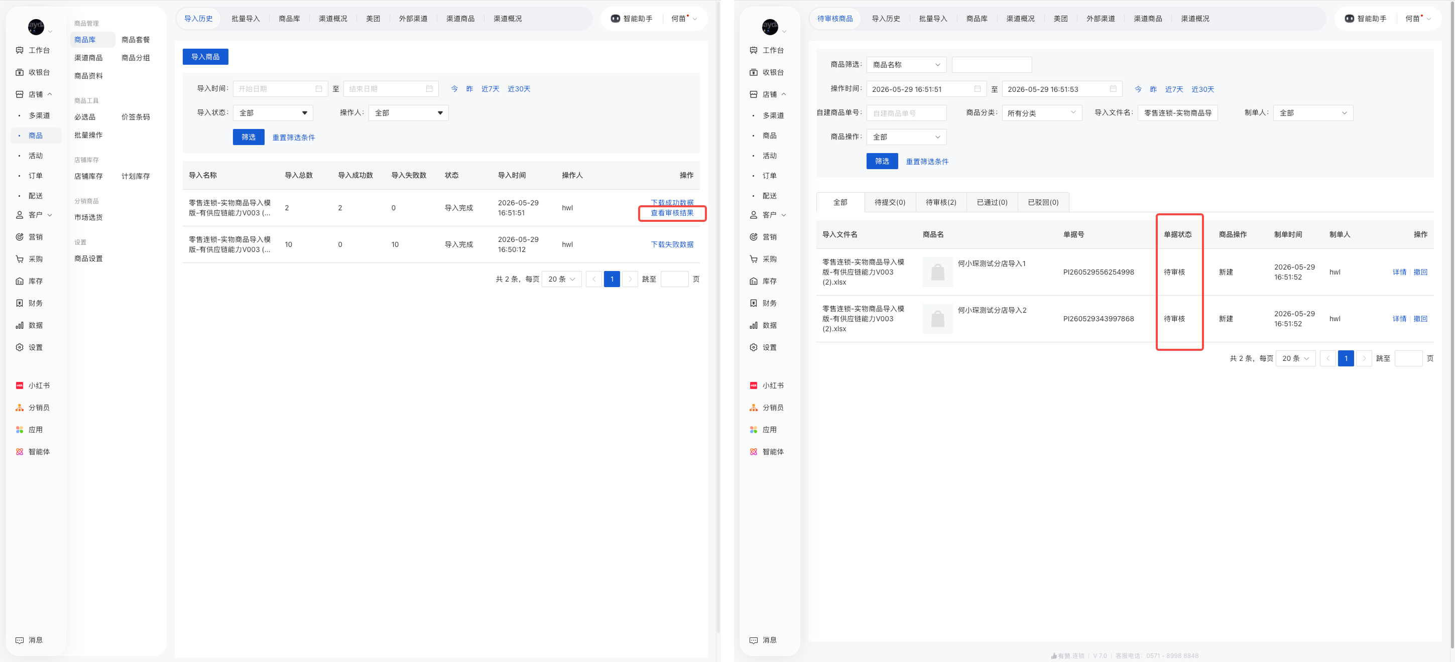Viewport: 1455px width, 662px height.
Task: Select 待审核(2) status tab
Action: click(x=940, y=202)
